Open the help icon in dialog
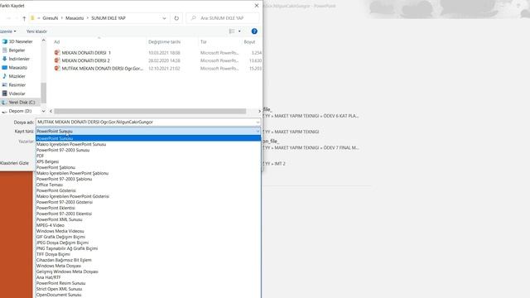530x298 pixels. click(254, 31)
